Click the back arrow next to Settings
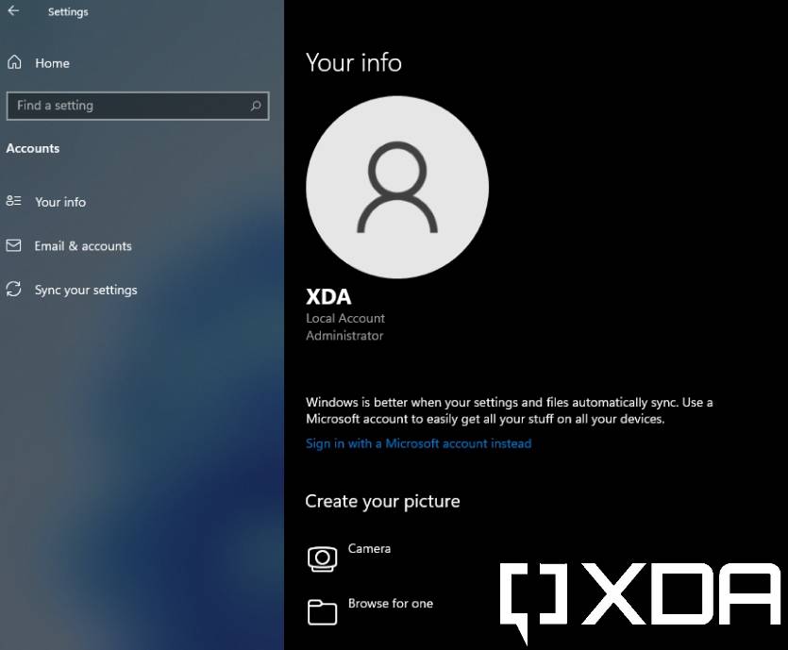Image resolution: width=788 pixels, height=650 pixels. [13, 10]
